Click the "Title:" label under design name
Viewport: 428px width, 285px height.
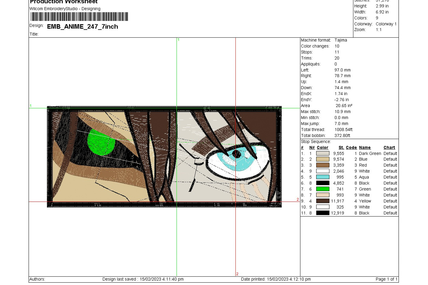(x=34, y=34)
